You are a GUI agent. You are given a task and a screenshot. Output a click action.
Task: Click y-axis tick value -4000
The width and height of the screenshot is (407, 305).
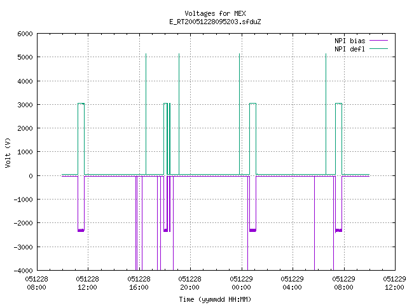[23, 271]
